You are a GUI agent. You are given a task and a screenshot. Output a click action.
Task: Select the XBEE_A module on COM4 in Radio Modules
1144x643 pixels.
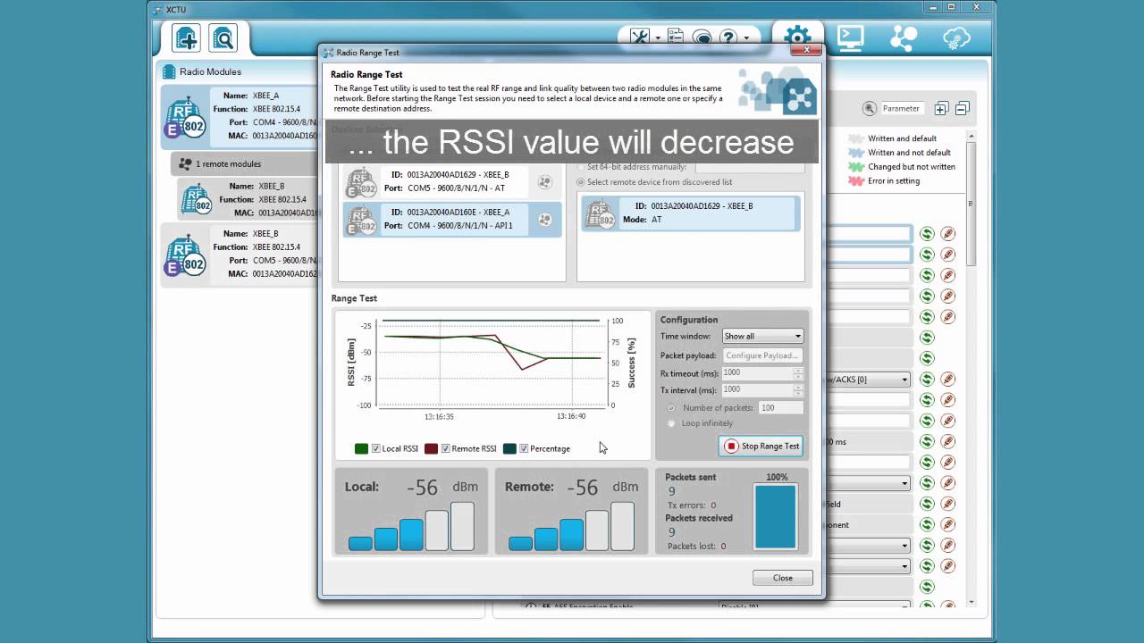[240, 117]
